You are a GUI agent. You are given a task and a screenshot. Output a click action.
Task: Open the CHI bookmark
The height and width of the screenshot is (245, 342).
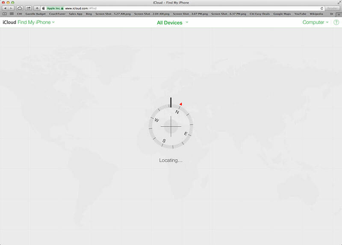[19, 14]
